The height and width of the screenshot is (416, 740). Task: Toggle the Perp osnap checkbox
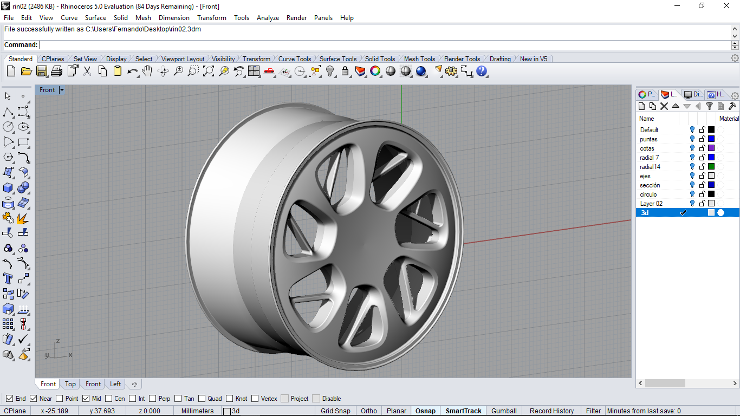pyautogui.click(x=153, y=399)
